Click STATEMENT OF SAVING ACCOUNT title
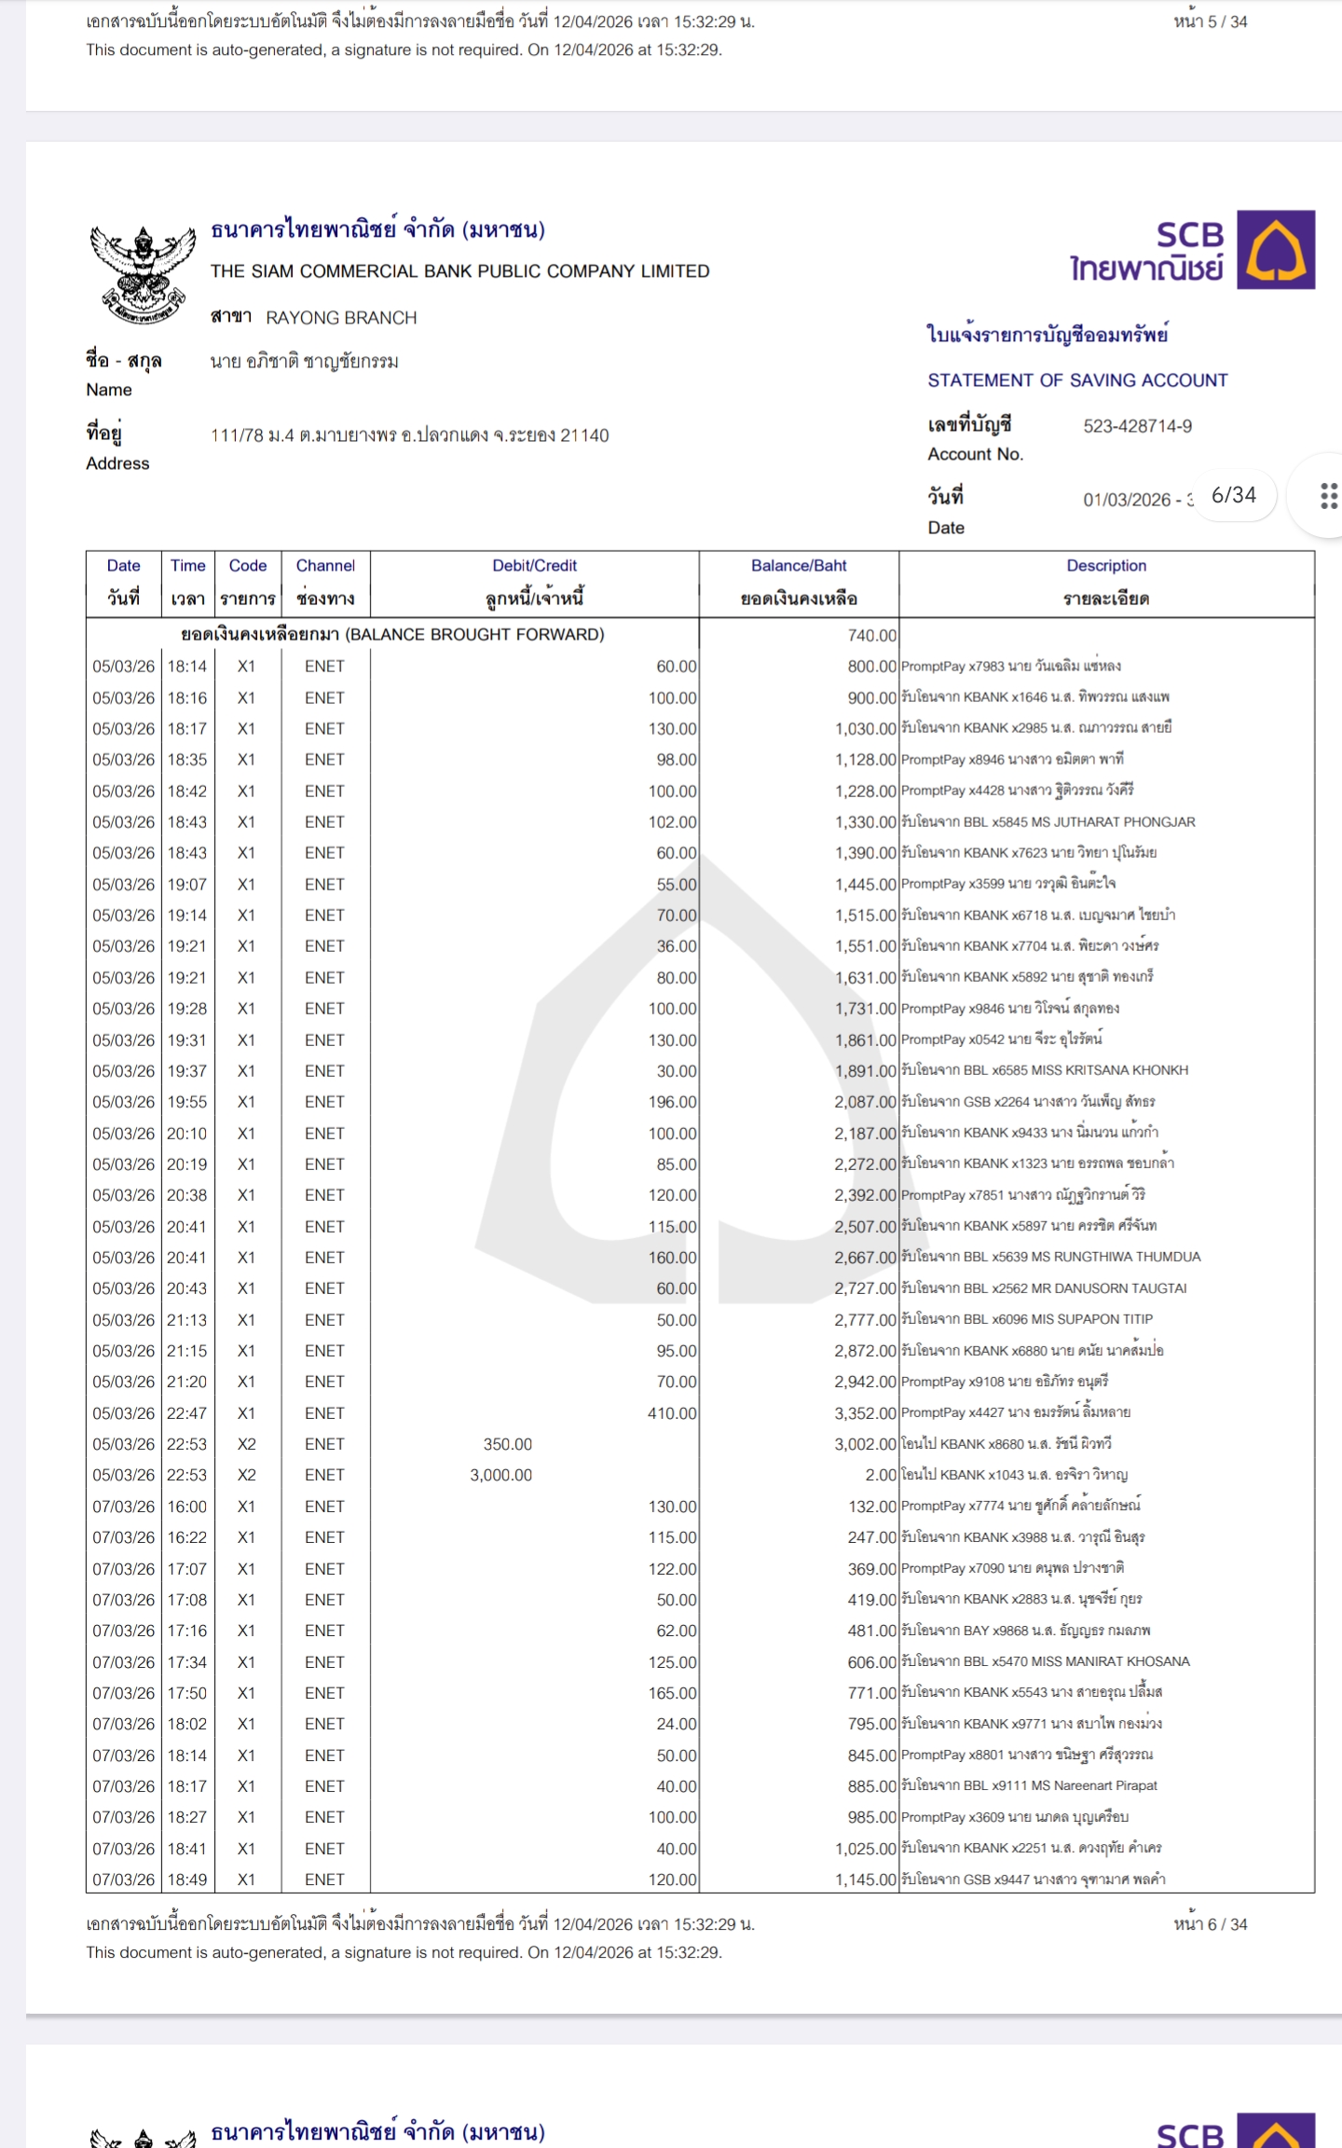Image resolution: width=1342 pixels, height=2148 pixels. click(x=1077, y=380)
